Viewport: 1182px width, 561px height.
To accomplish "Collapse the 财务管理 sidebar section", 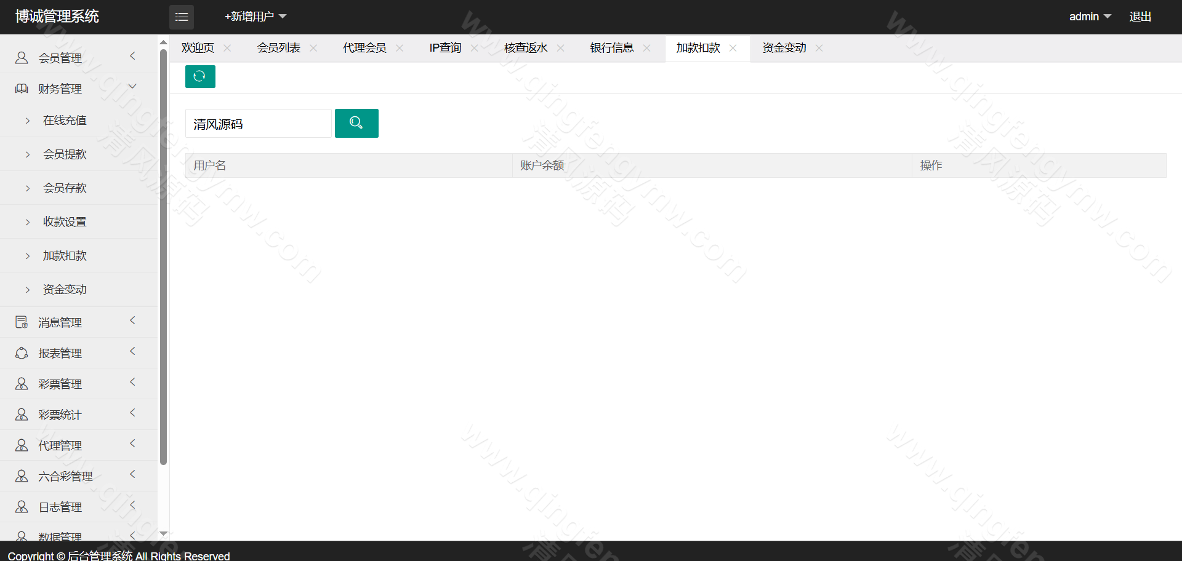I will 60,89.
